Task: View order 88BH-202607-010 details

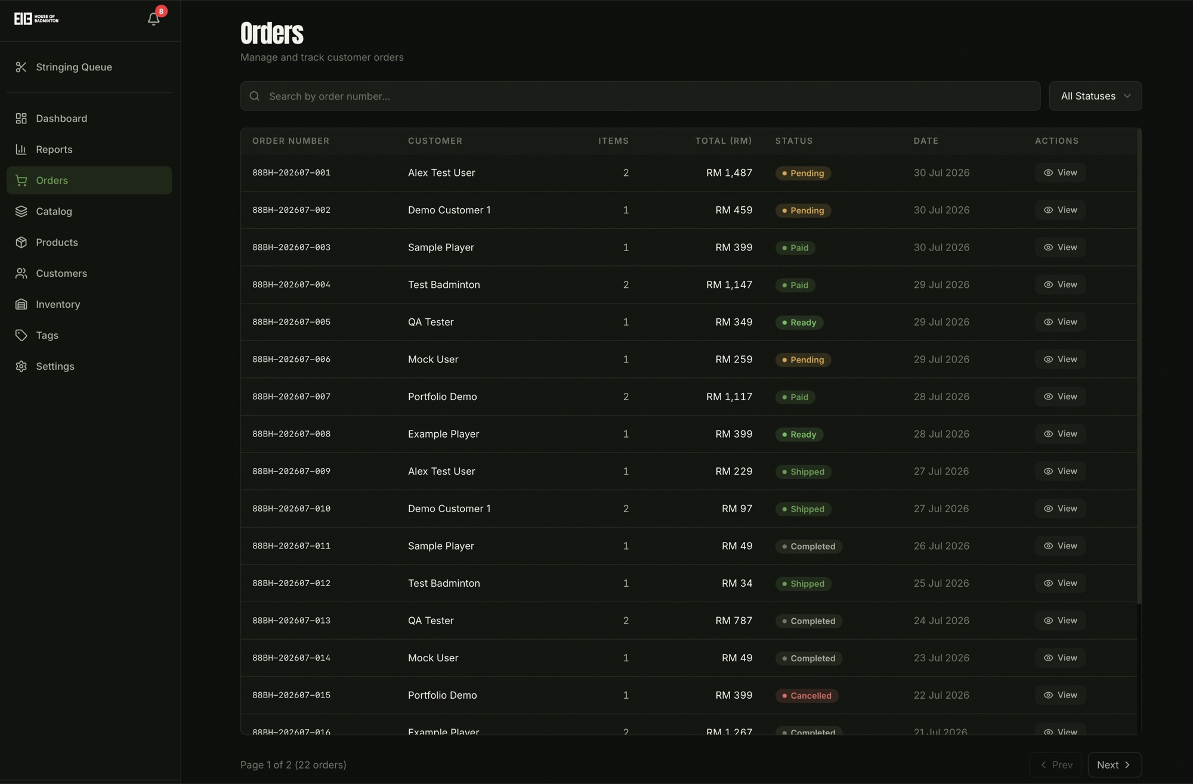Action: pyautogui.click(x=1060, y=509)
